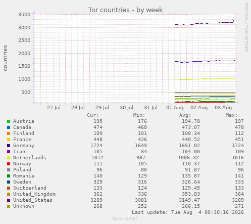The height and width of the screenshot is (224, 251).
Task: Select the 'Norway' legend label
Action: [22, 164]
